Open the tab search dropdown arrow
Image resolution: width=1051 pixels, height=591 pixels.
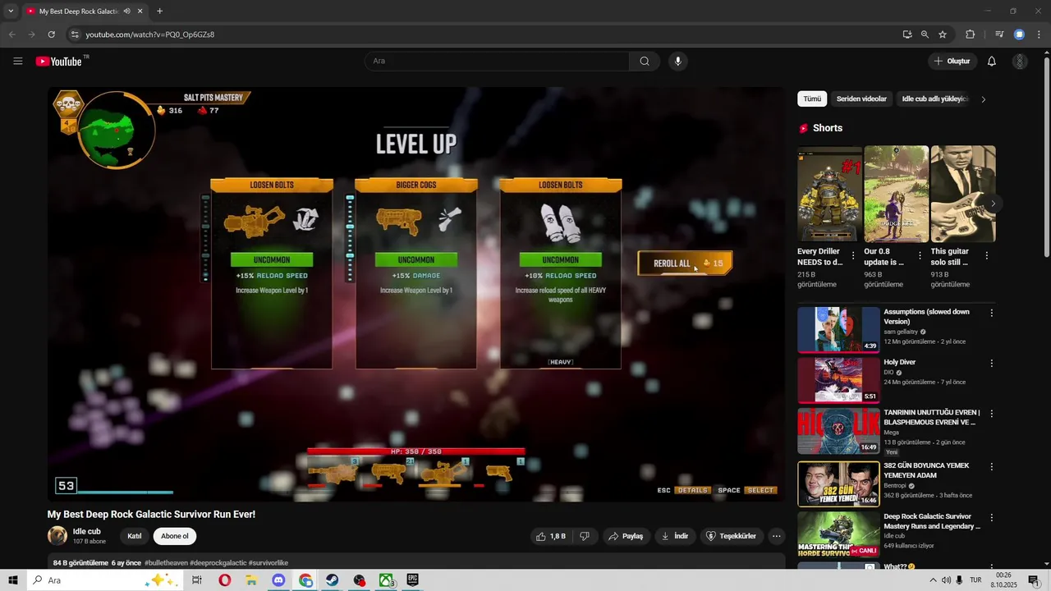[11, 11]
